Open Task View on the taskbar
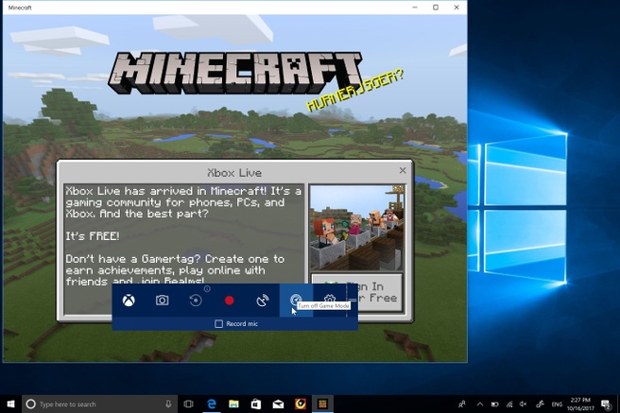 [x=189, y=404]
